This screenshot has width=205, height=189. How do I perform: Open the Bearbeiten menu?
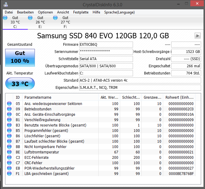pos(25,12)
